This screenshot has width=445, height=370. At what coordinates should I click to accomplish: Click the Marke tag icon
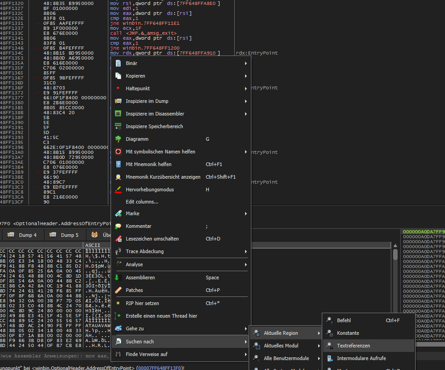click(118, 213)
